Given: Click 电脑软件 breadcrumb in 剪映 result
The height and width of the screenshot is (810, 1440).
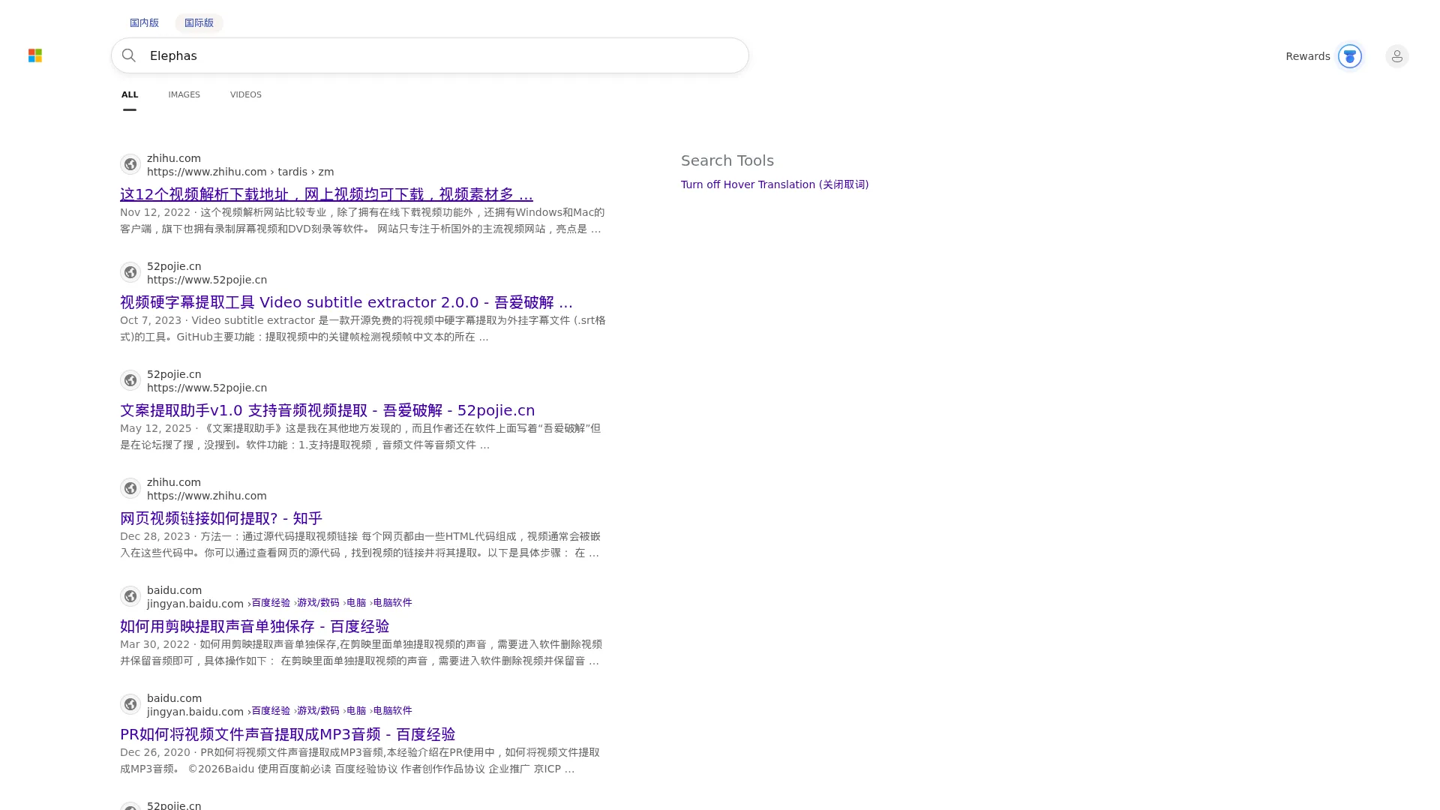Looking at the screenshot, I should (392, 603).
